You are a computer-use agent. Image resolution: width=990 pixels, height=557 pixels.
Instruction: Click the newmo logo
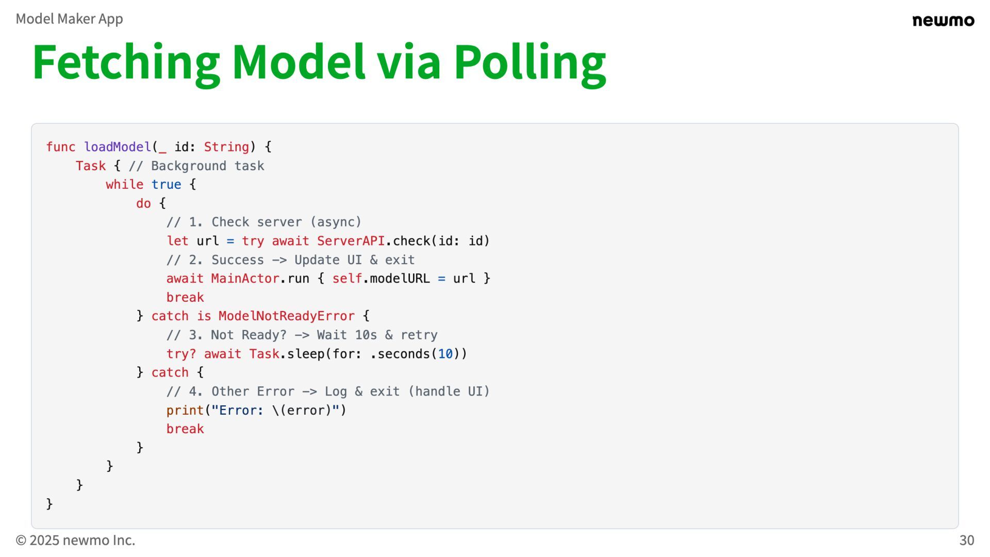pos(943,21)
